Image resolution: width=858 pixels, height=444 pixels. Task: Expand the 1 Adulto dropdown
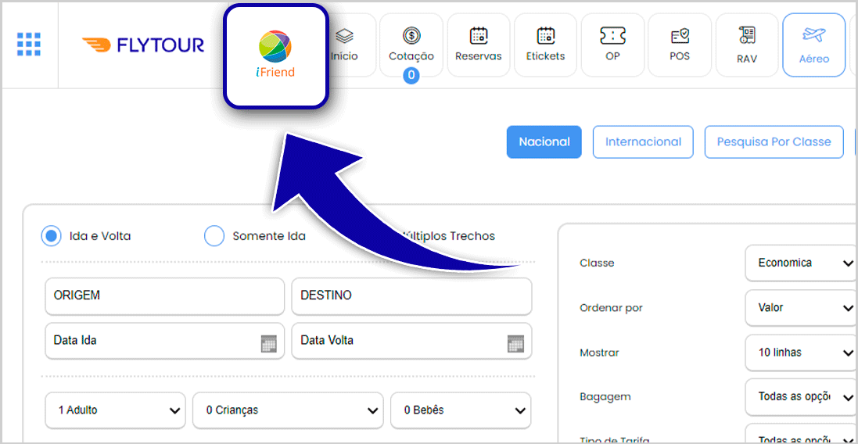[116, 410]
